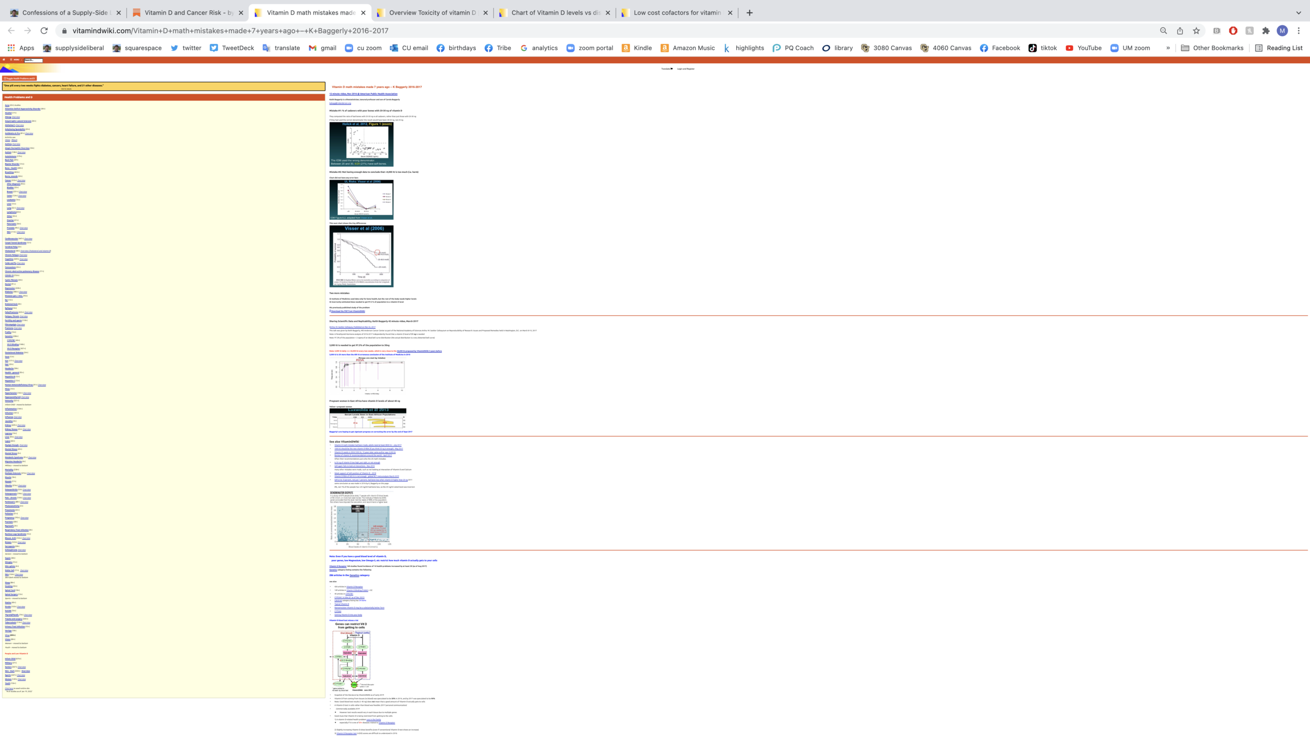
Task: Open the Extensions puzzle piece menu
Action: point(1266,31)
